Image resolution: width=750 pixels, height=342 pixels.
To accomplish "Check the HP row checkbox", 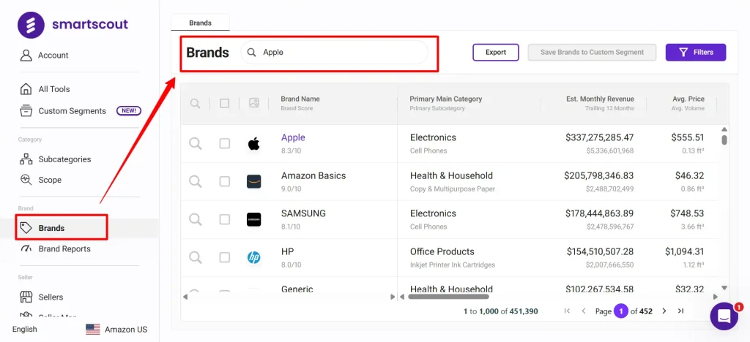I will click(x=224, y=257).
